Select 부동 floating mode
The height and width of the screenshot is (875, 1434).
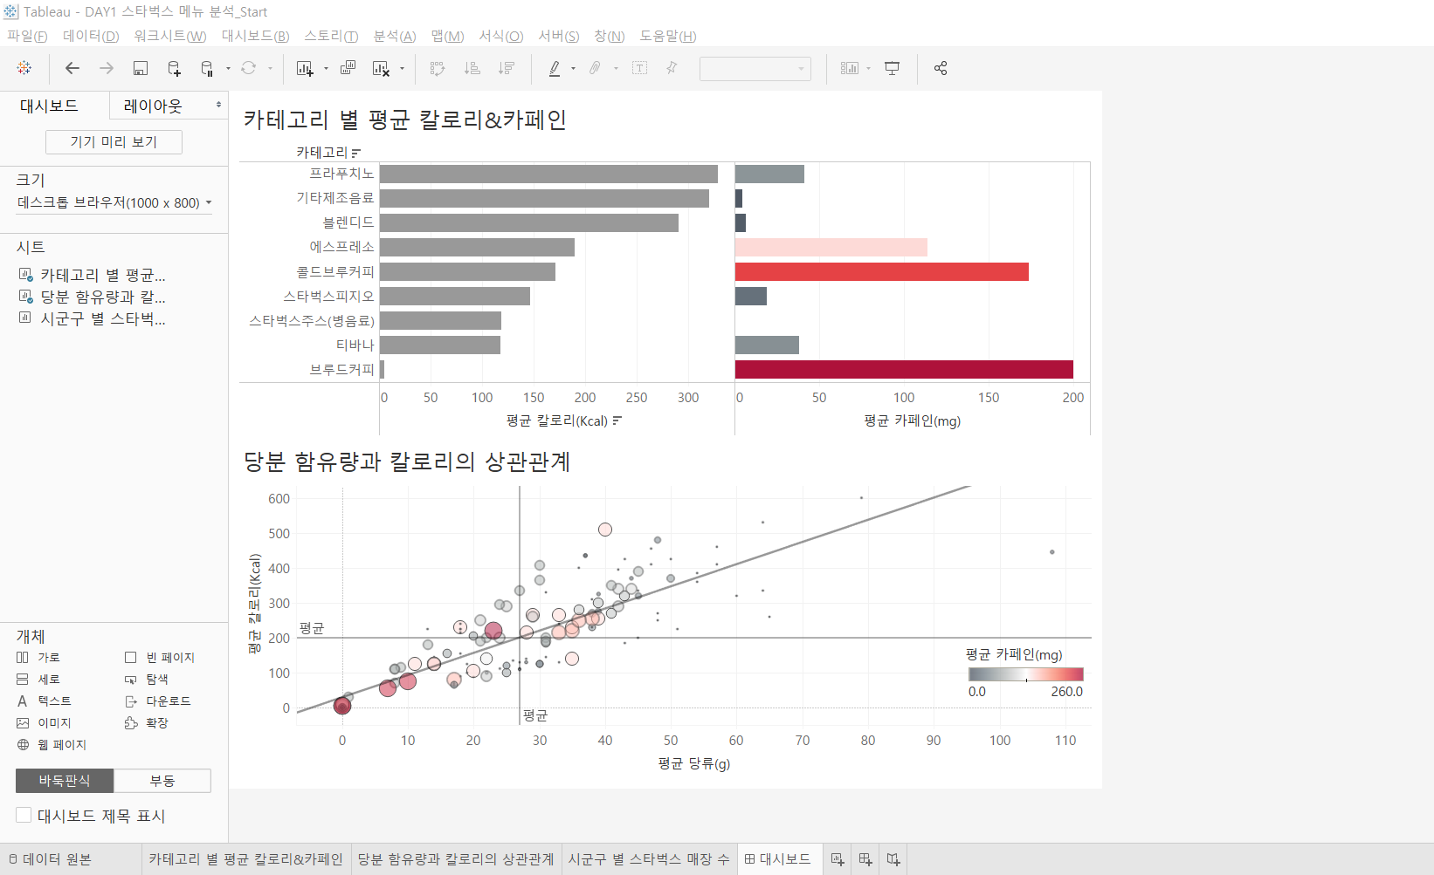tap(162, 781)
